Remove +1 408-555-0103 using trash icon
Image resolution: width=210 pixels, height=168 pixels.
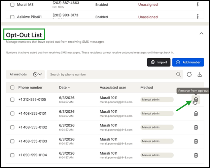point(196,141)
